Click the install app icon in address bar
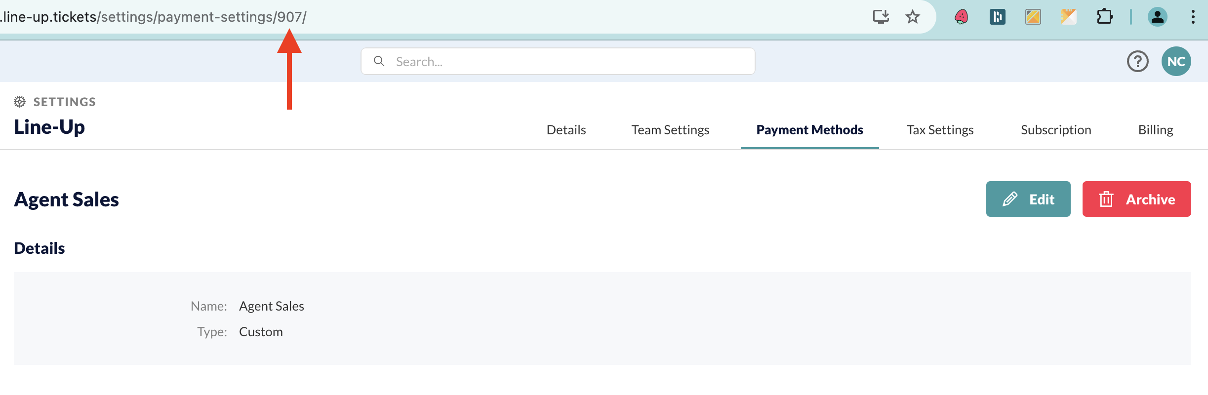 tap(881, 17)
